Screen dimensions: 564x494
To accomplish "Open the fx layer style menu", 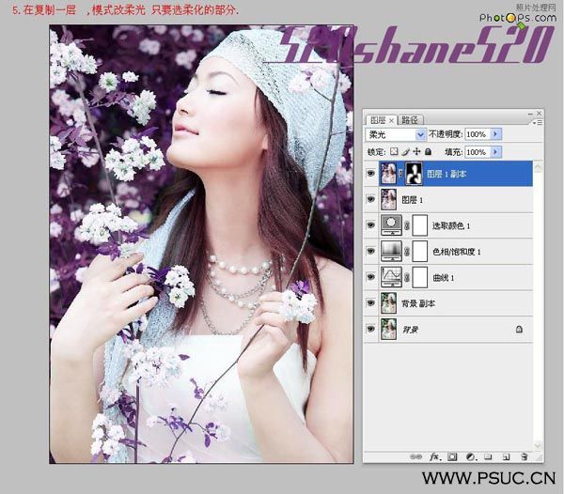I will [434, 457].
